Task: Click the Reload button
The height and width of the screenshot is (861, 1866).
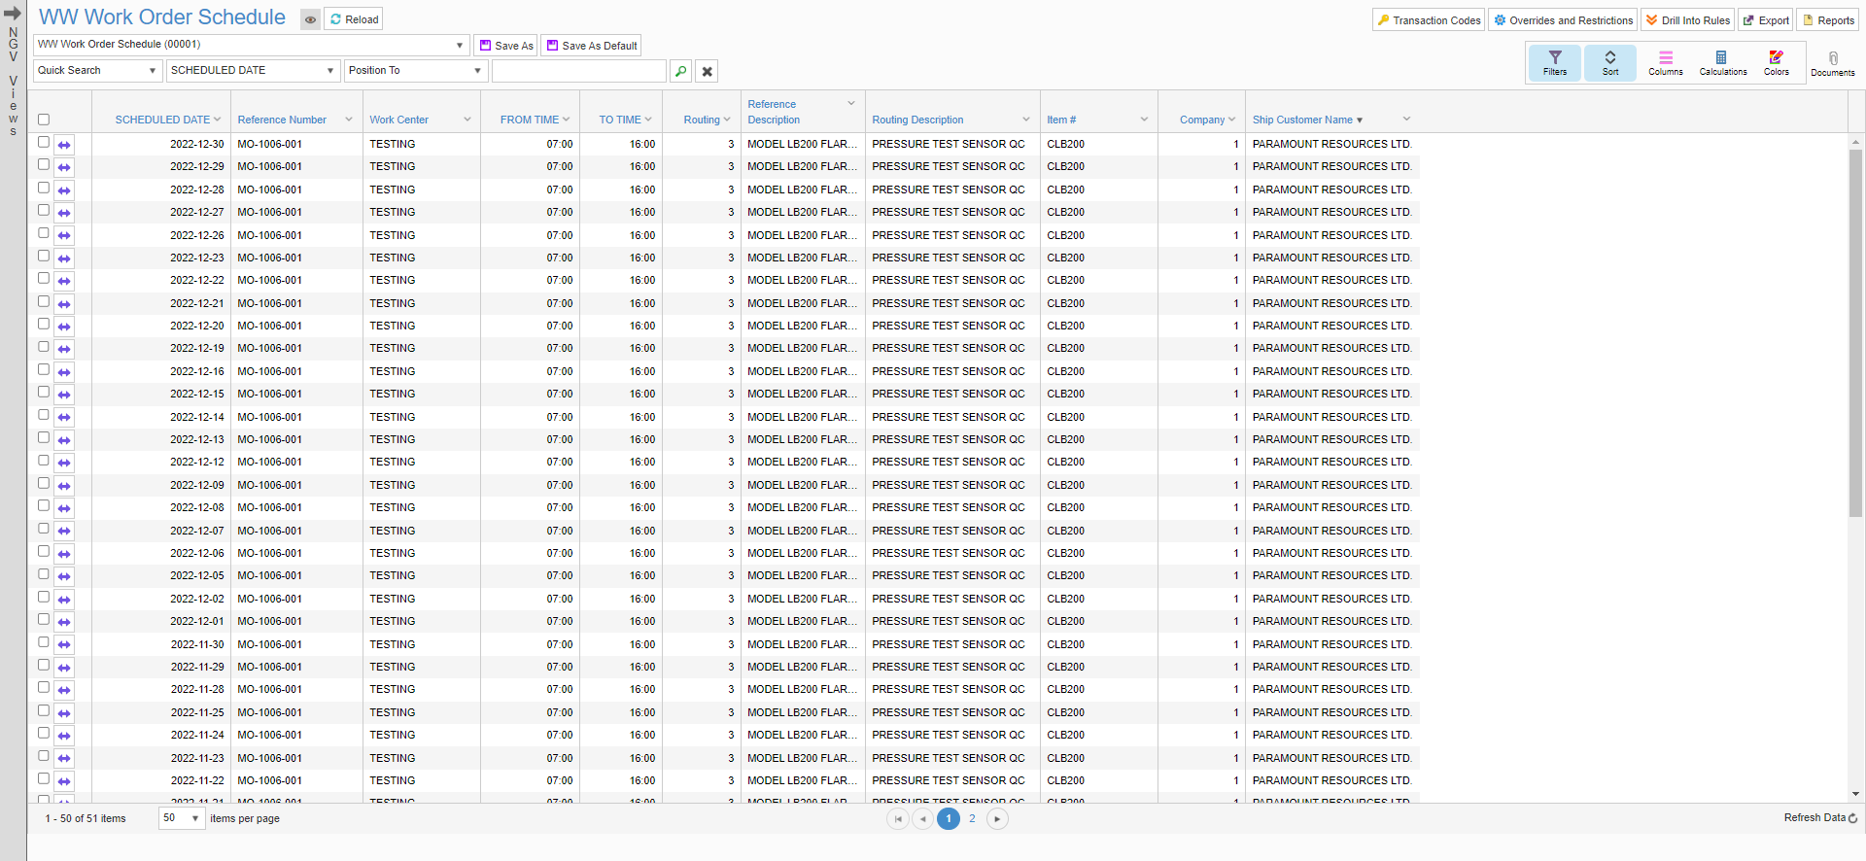Action: pos(354,19)
